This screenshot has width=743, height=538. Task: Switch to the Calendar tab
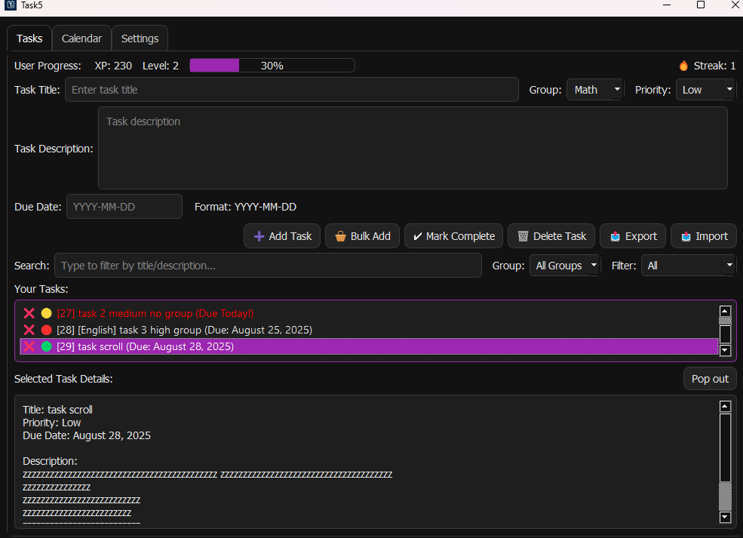coord(81,38)
